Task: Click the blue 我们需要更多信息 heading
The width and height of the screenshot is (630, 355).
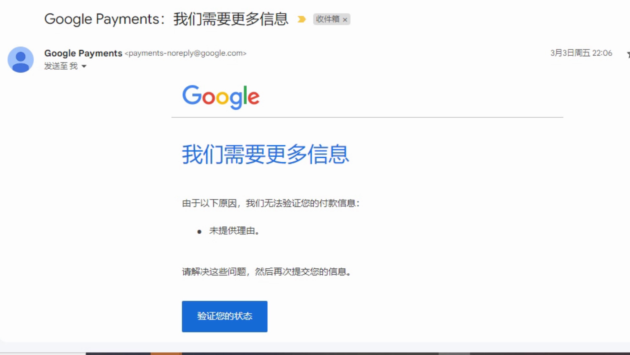Action: pyautogui.click(x=265, y=154)
